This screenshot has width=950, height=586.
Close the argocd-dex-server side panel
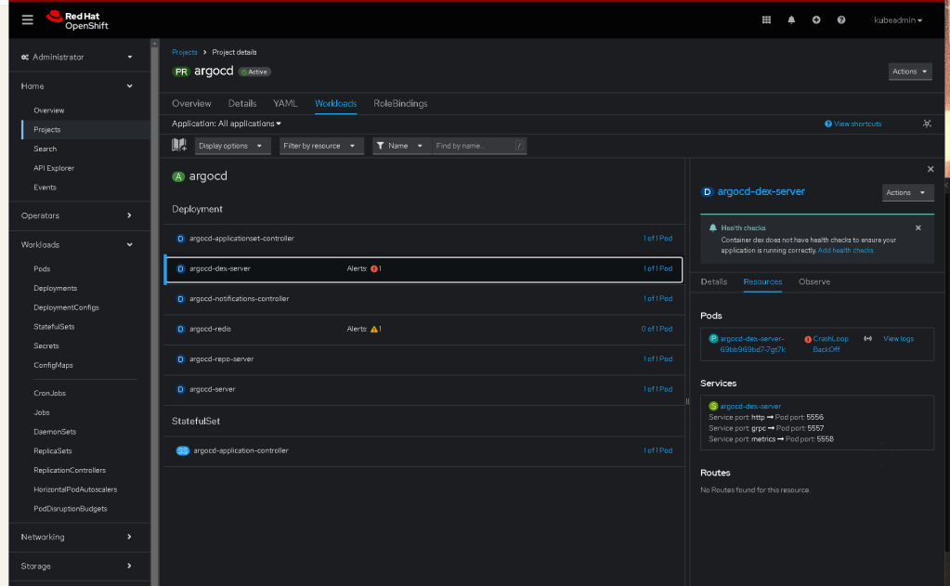pos(930,169)
